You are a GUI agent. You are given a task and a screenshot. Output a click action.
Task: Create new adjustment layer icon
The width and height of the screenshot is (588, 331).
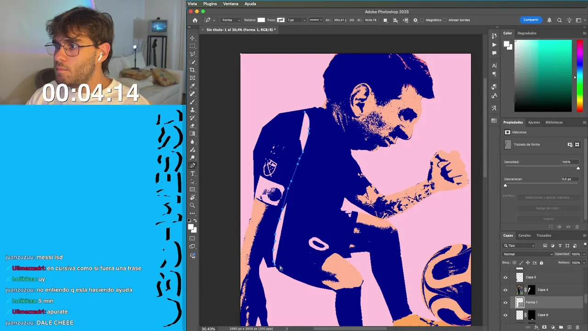pyautogui.click(x=553, y=327)
